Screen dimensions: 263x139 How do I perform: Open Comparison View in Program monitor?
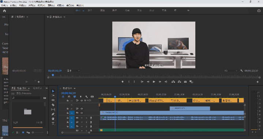pyautogui.click(x=191, y=82)
